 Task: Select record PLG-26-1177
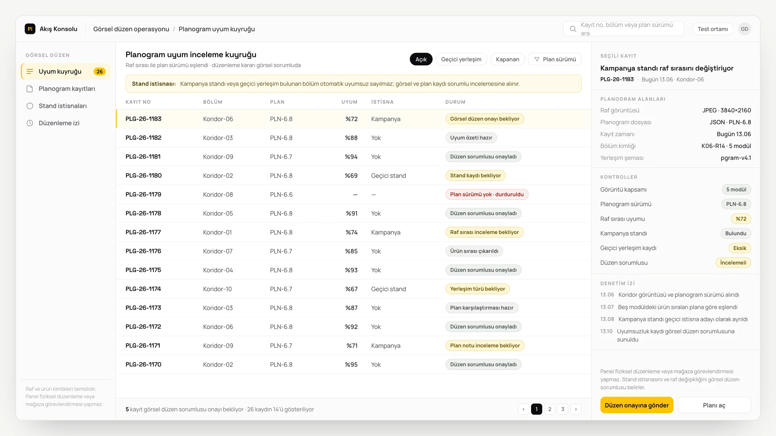coord(353,232)
